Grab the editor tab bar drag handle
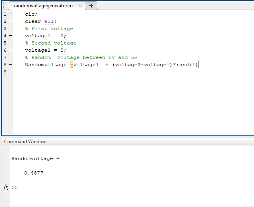 point(4,6)
